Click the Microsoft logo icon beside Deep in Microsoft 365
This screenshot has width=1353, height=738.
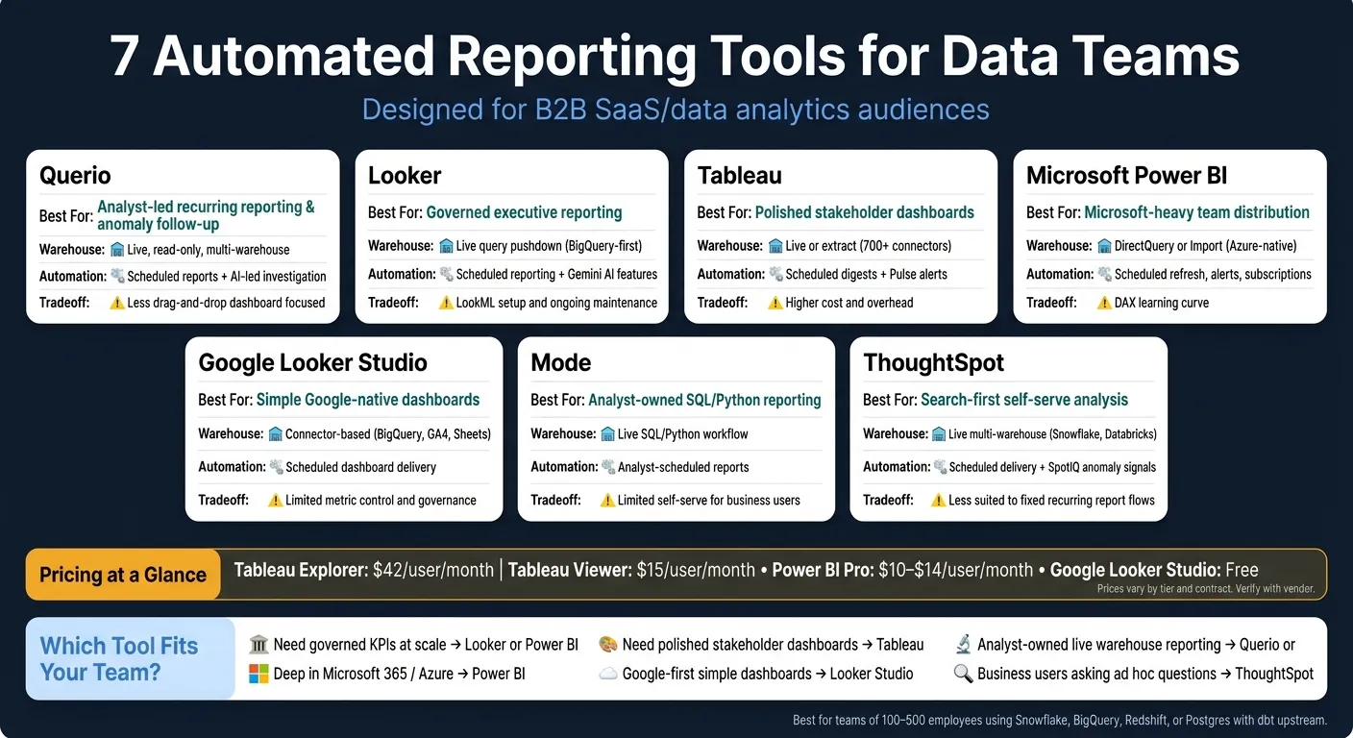(258, 674)
